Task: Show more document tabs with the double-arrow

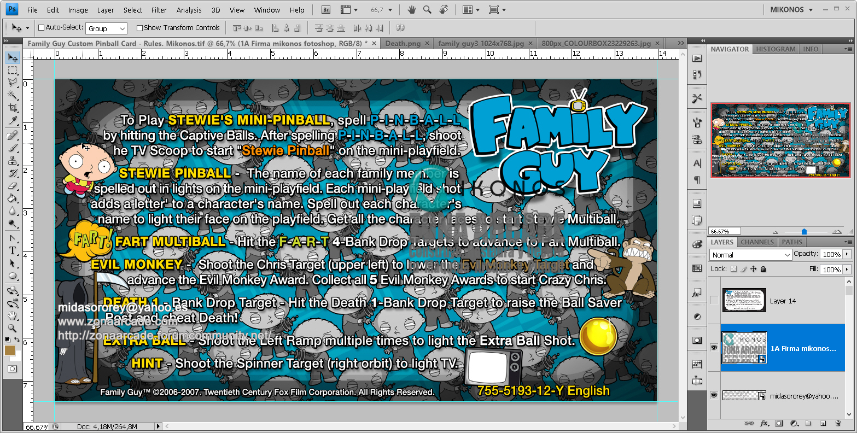Action: coord(680,43)
